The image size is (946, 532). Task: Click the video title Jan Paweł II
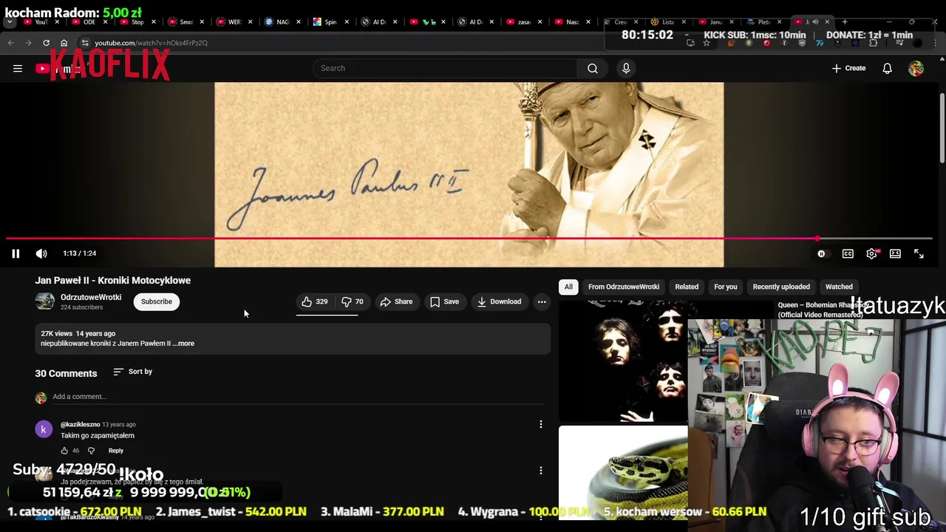pyautogui.click(x=113, y=280)
